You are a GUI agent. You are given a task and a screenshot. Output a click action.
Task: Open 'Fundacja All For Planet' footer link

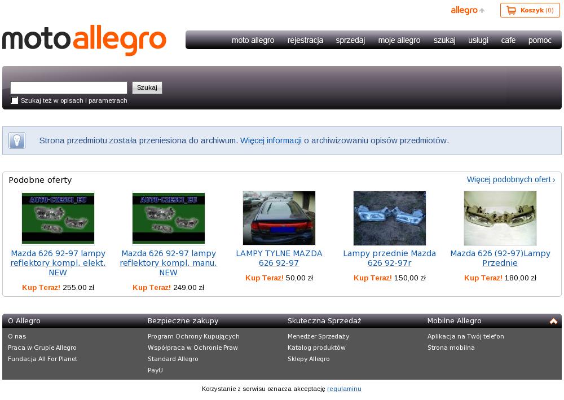(x=42, y=359)
